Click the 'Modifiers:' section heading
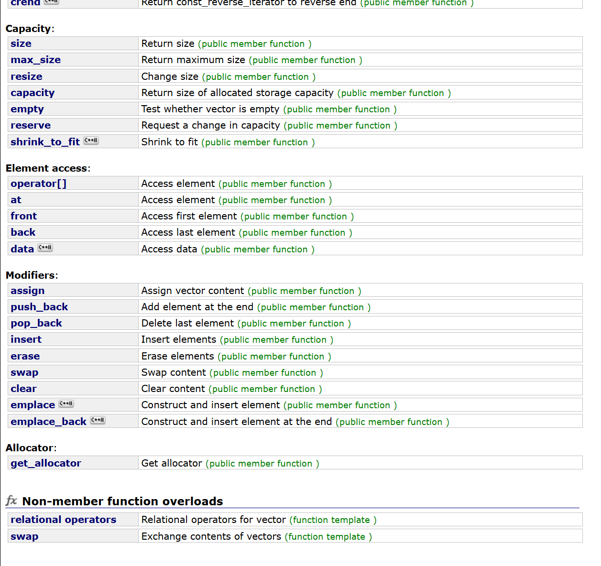 (32, 275)
